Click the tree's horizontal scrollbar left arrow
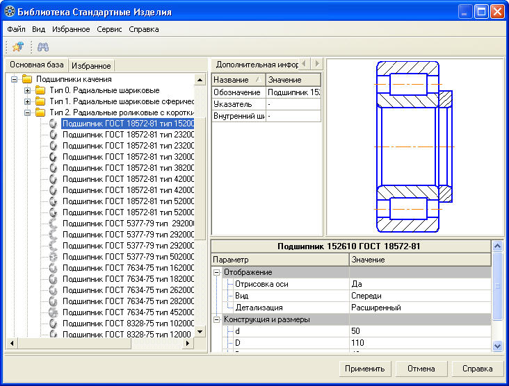Image resolution: width=509 pixels, height=386 pixels. (x=12, y=343)
